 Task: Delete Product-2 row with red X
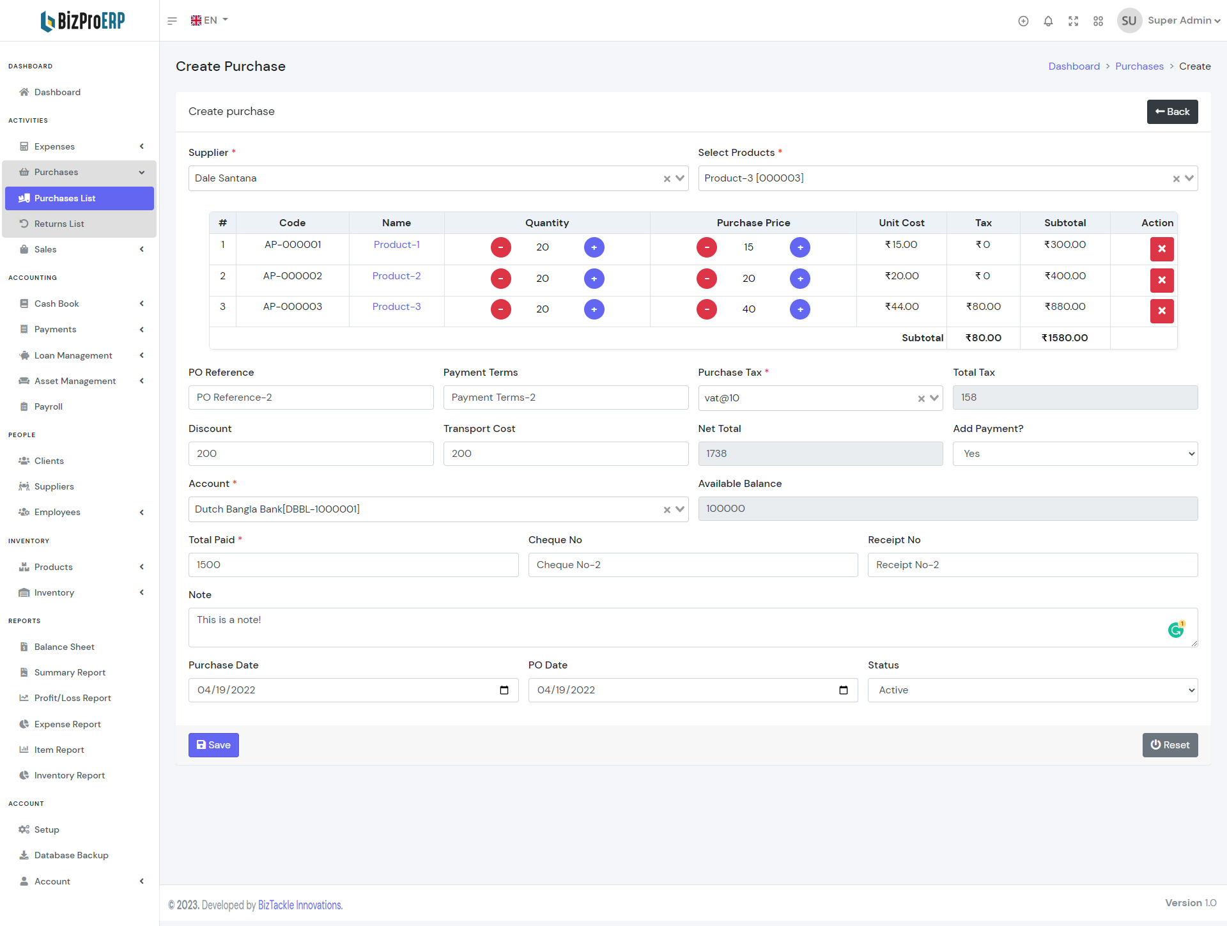tap(1161, 280)
